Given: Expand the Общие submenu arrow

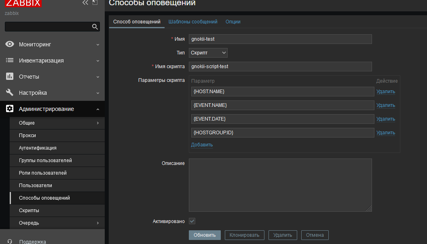Looking at the screenshot, I should (x=98, y=123).
